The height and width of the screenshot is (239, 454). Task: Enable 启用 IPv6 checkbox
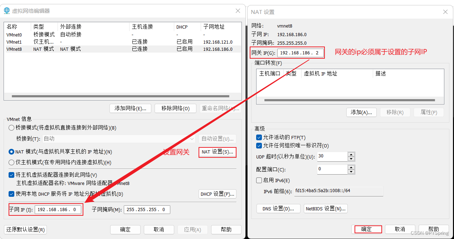(259, 180)
